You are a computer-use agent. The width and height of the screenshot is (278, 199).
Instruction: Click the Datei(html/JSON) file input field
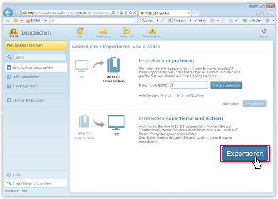[189, 85]
